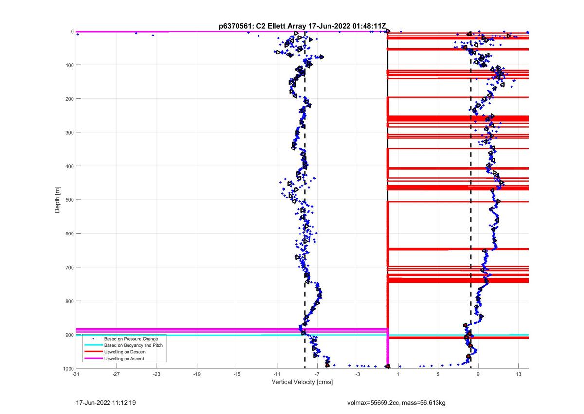
Task: Click legend entry "Based on Pressure Change"
Action: [x=131, y=339]
